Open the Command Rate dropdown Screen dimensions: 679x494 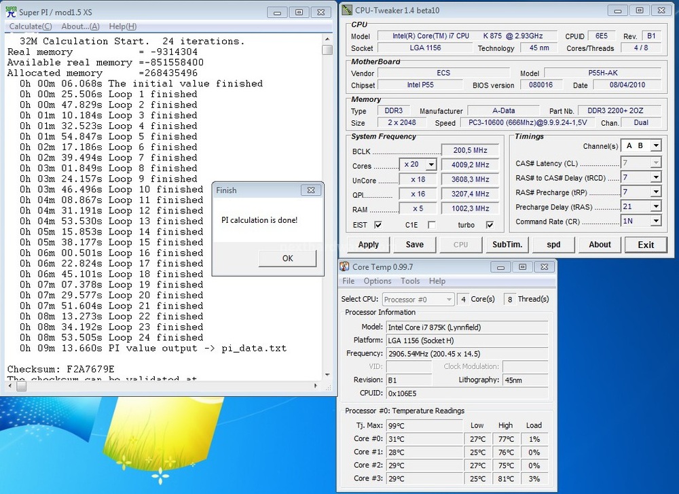(656, 221)
